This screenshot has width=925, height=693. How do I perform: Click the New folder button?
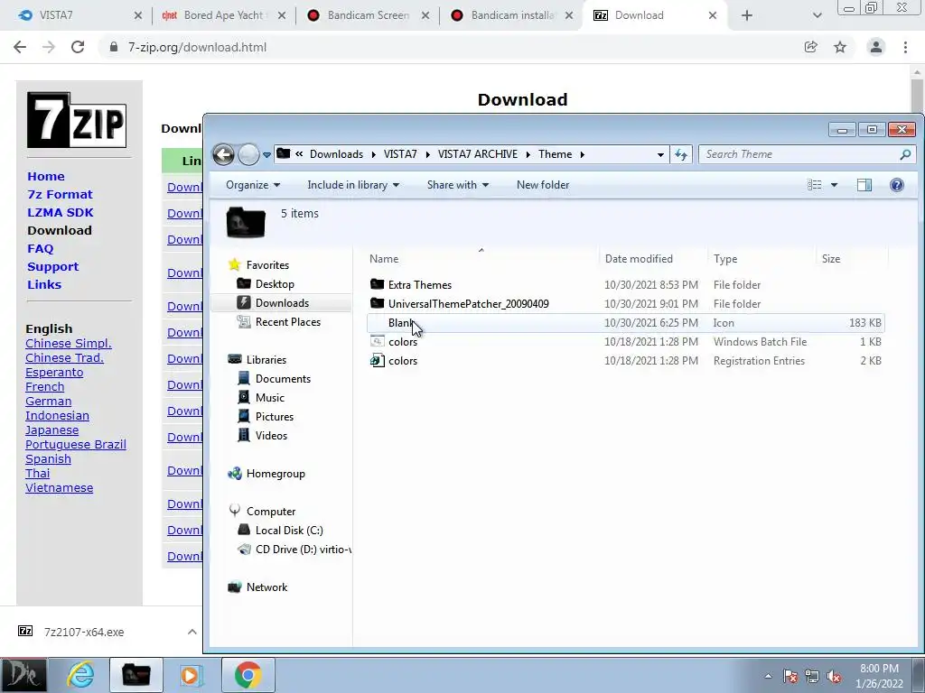click(x=543, y=185)
